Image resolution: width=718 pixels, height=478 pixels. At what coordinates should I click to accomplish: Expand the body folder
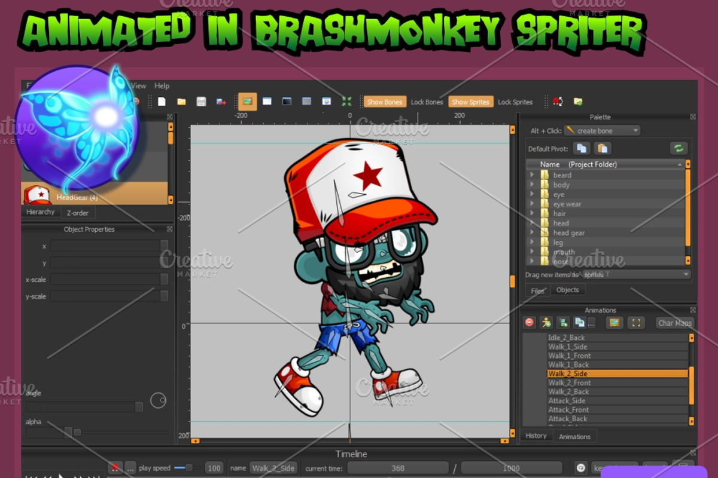click(x=532, y=185)
